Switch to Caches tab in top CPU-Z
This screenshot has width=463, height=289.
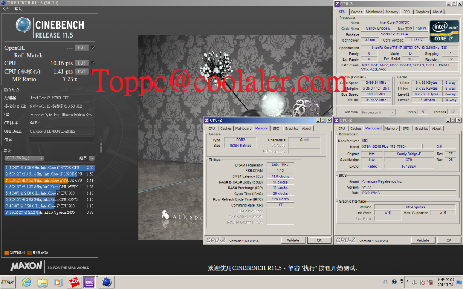[x=356, y=12]
